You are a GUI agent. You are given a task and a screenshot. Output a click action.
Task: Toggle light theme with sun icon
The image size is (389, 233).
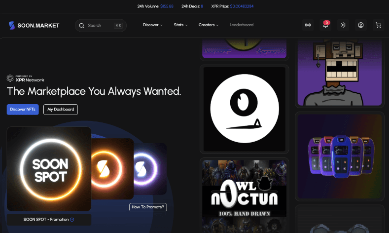(343, 25)
